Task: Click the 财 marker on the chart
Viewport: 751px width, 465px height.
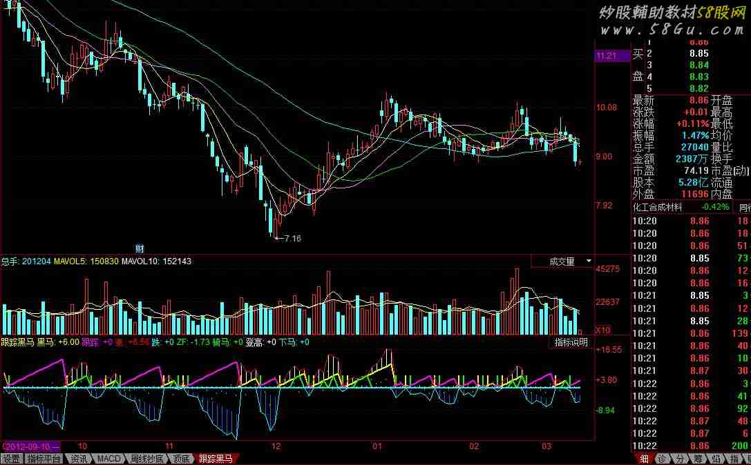Action: [140, 248]
